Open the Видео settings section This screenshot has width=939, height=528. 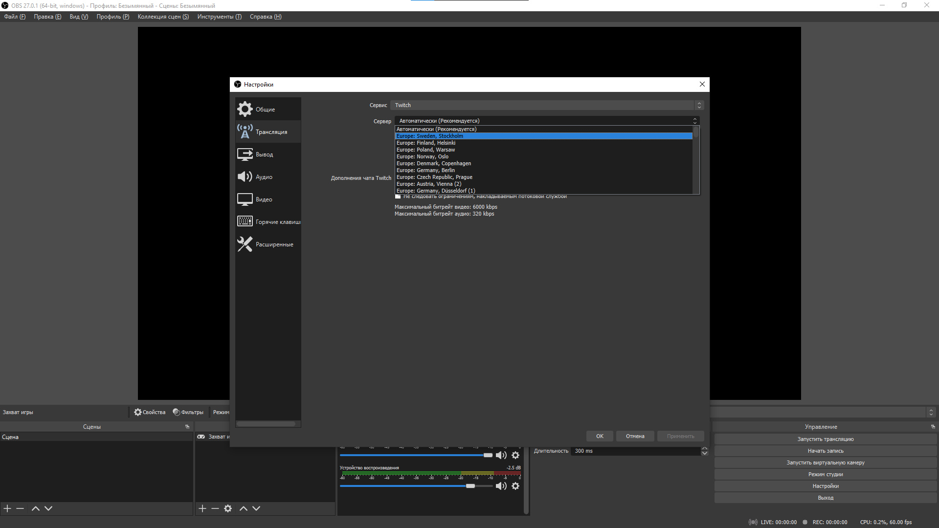click(268, 199)
